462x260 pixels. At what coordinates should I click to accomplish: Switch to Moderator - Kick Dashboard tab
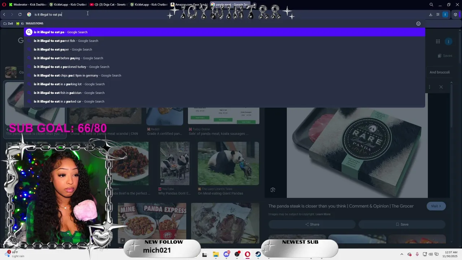tap(27, 5)
